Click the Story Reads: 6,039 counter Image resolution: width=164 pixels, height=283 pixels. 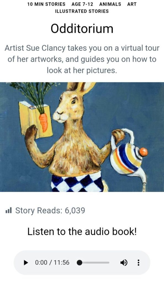pos(50,211)
